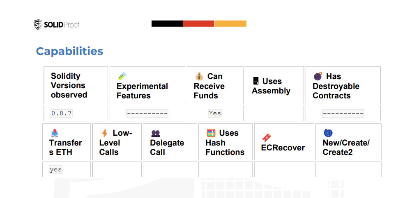Click the dashed value under Experimental Features
Image resolution: width=398 pixels, height=198 pixels.
tap(147, 113)
